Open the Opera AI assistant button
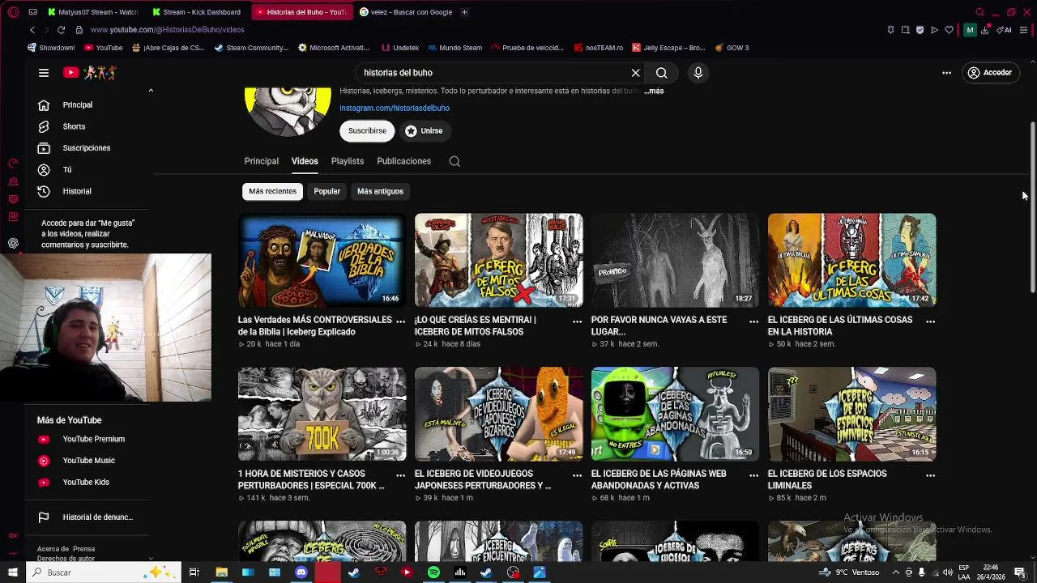The height and width of the screenshot is (583, 1037). (x=1005, y=30)
